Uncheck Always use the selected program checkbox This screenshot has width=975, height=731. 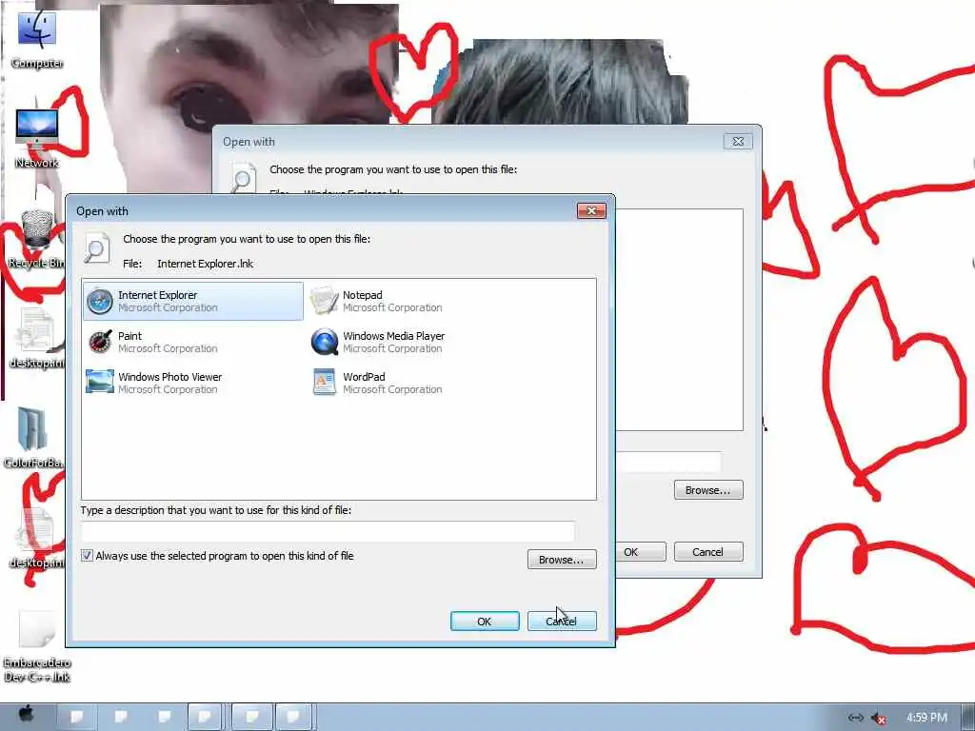pos(87,556)
